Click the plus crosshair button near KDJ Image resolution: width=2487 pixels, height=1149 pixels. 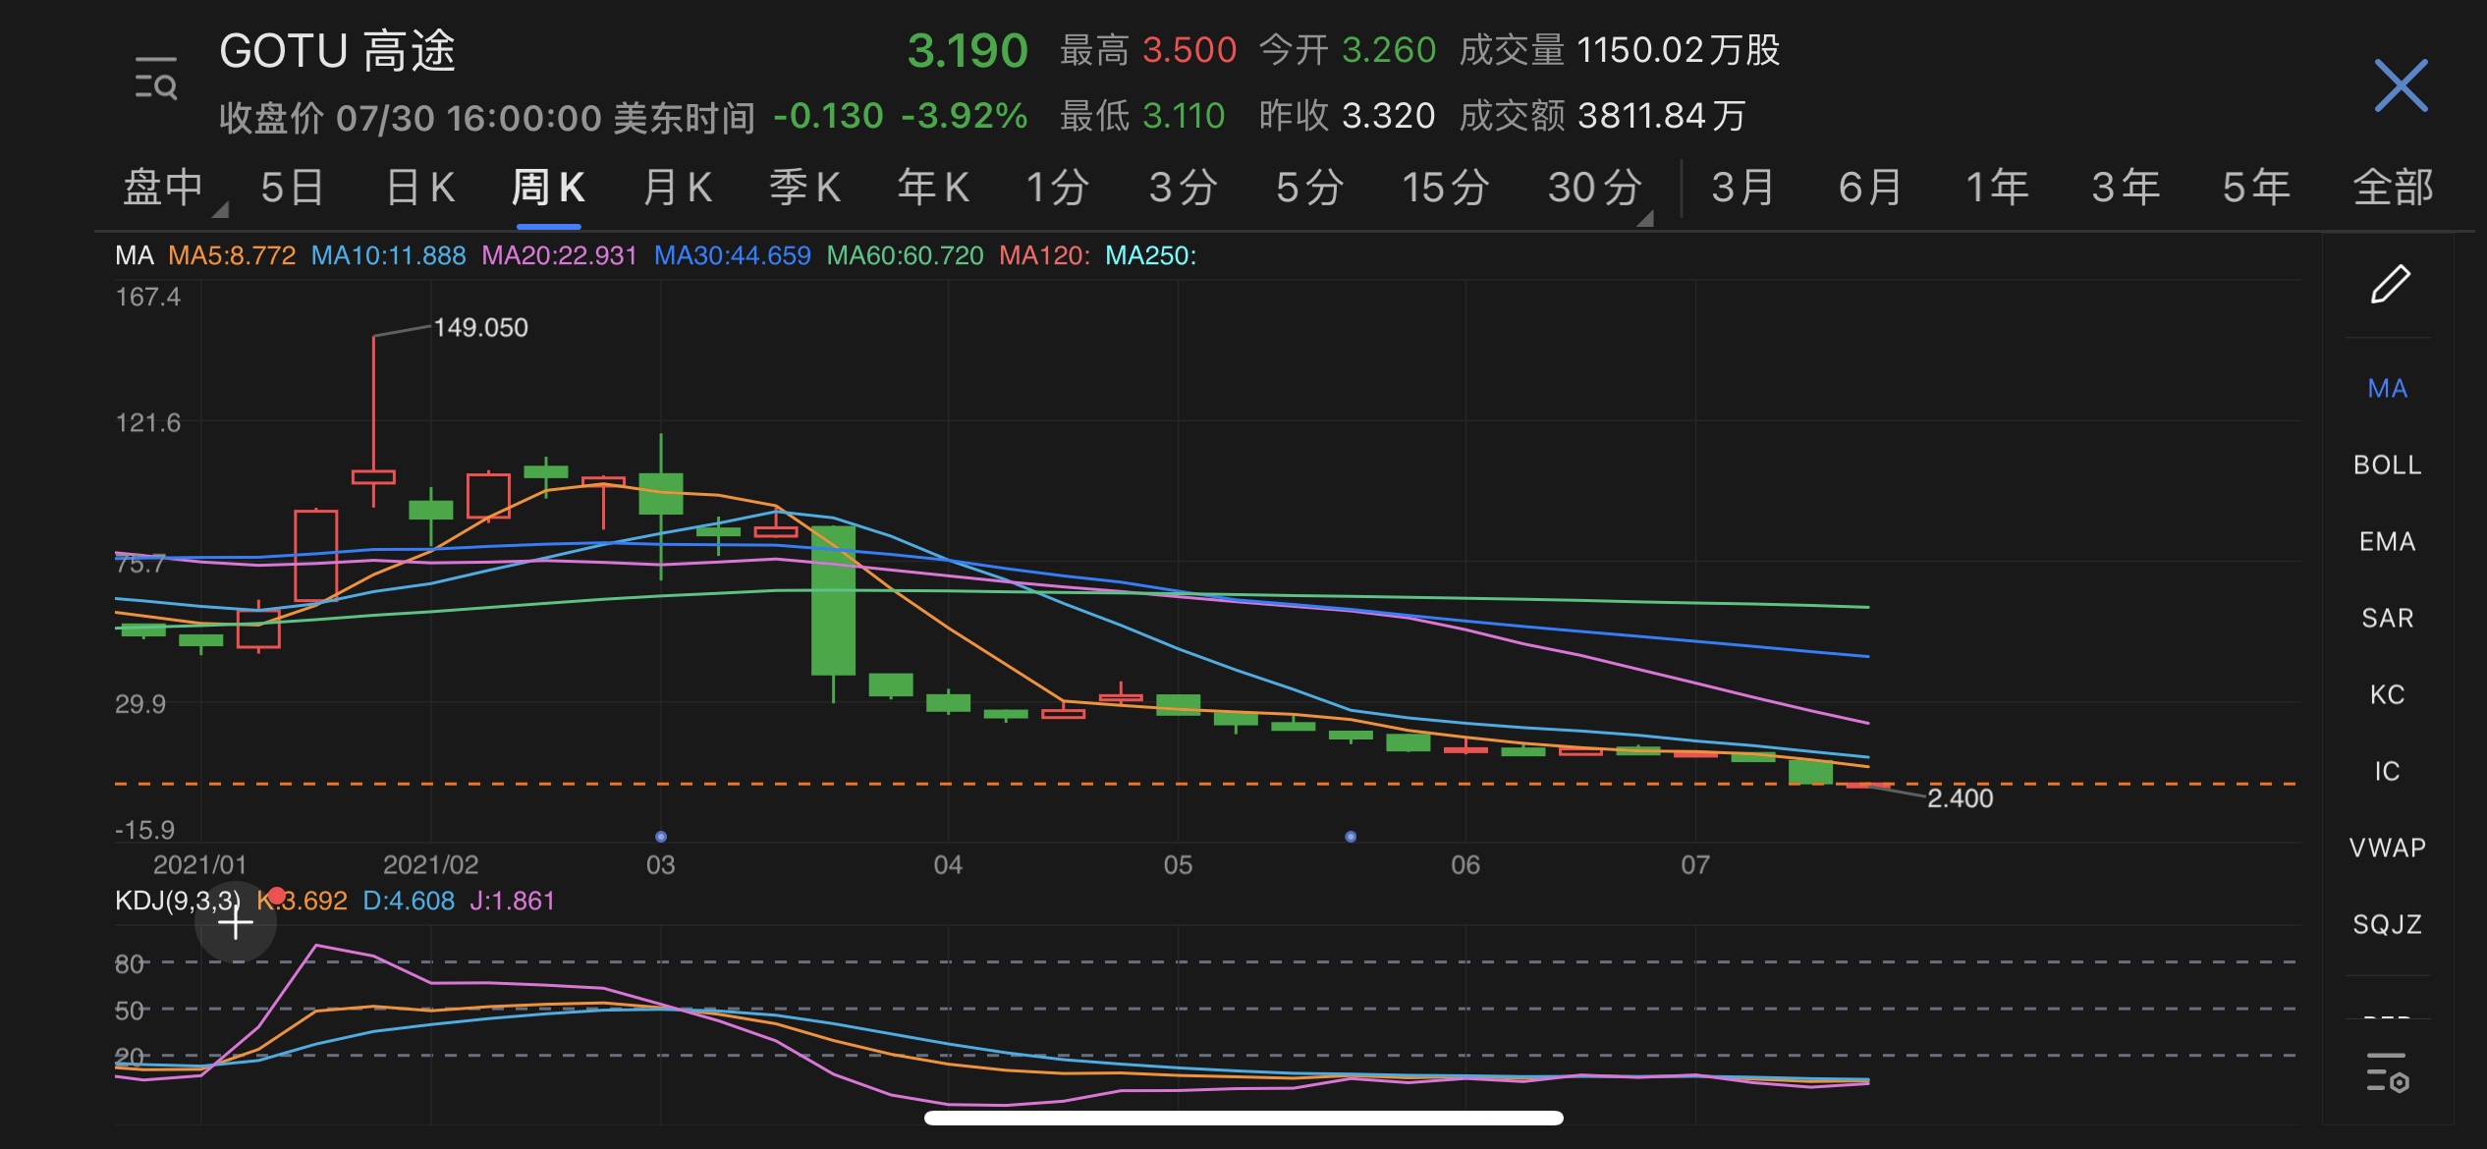click(x=236, y=923)
